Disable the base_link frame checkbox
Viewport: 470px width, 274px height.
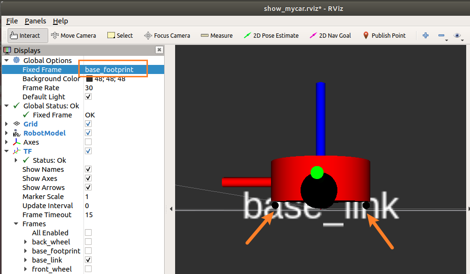(88, 260)
